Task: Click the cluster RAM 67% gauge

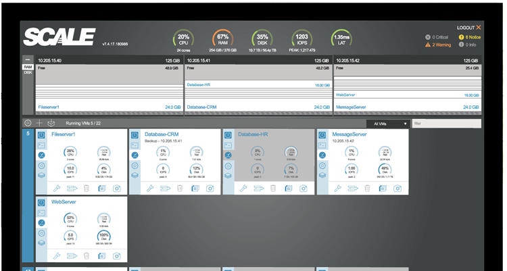Action: tap(222, 40)
